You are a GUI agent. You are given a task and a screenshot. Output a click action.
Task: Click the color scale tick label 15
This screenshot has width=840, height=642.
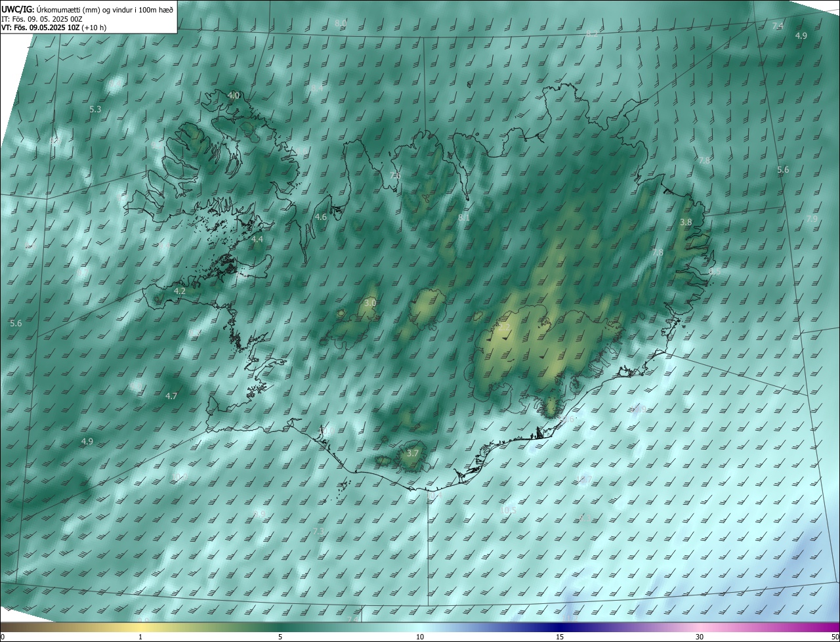(x=560, y=637)
